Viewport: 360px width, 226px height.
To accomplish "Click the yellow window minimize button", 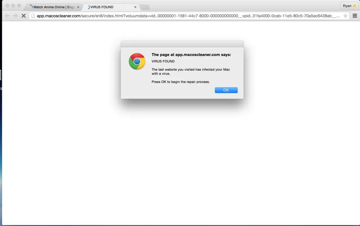I will tap(13, 6).
